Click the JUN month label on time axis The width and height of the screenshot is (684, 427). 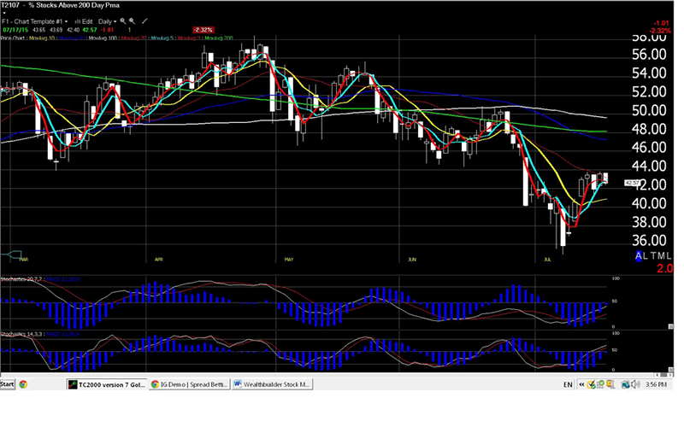pyautogui.click(x=412, y=260)
